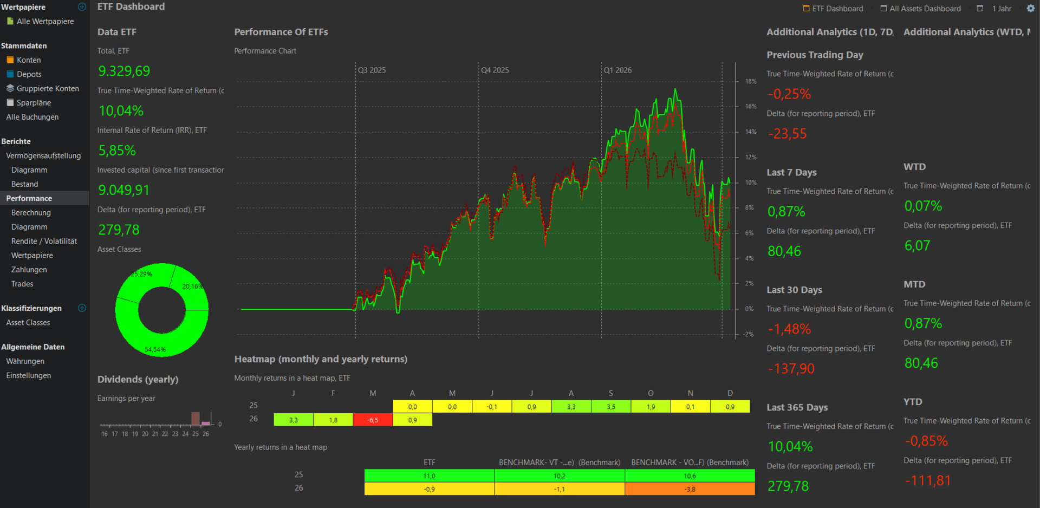Open Vermögensaufstellung in the sidebar
The image size is (1040, 508).
[x=43, y=156]
